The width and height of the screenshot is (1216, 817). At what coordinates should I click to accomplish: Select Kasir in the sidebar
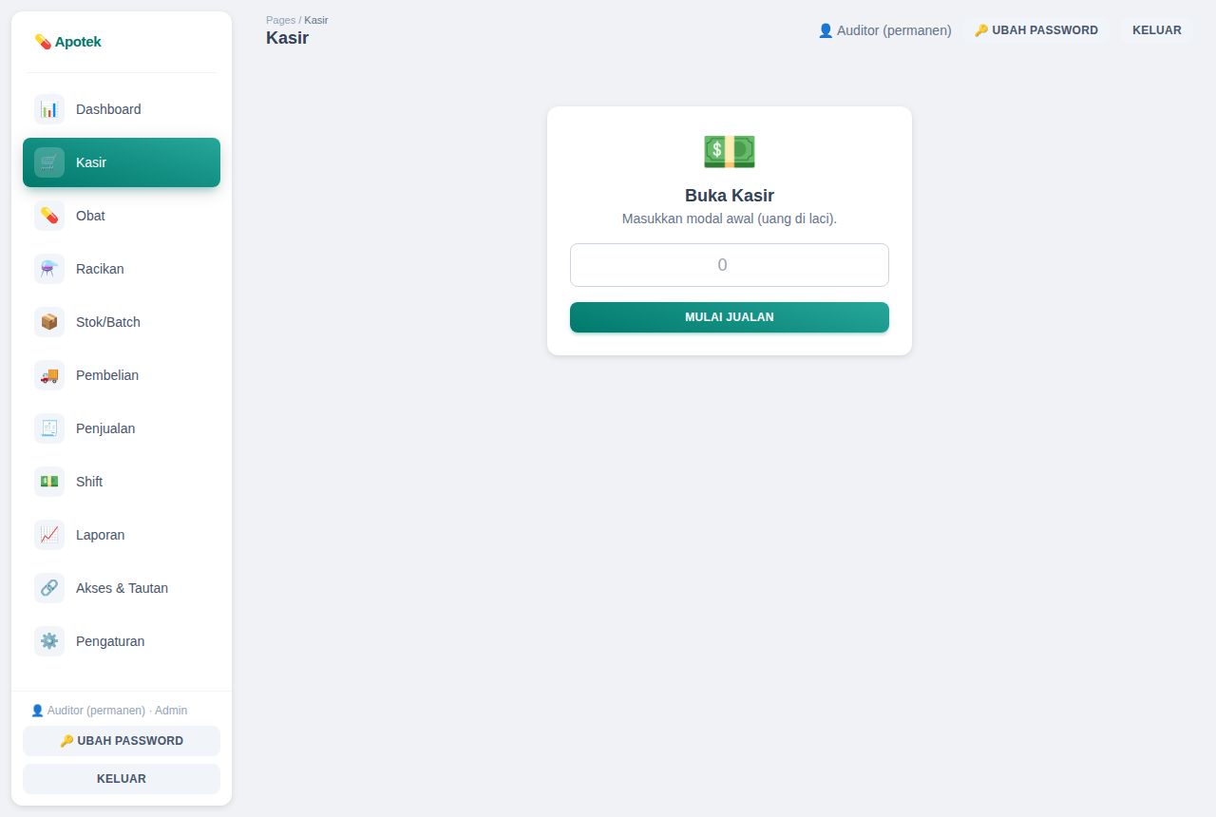(x=122, y=162)
